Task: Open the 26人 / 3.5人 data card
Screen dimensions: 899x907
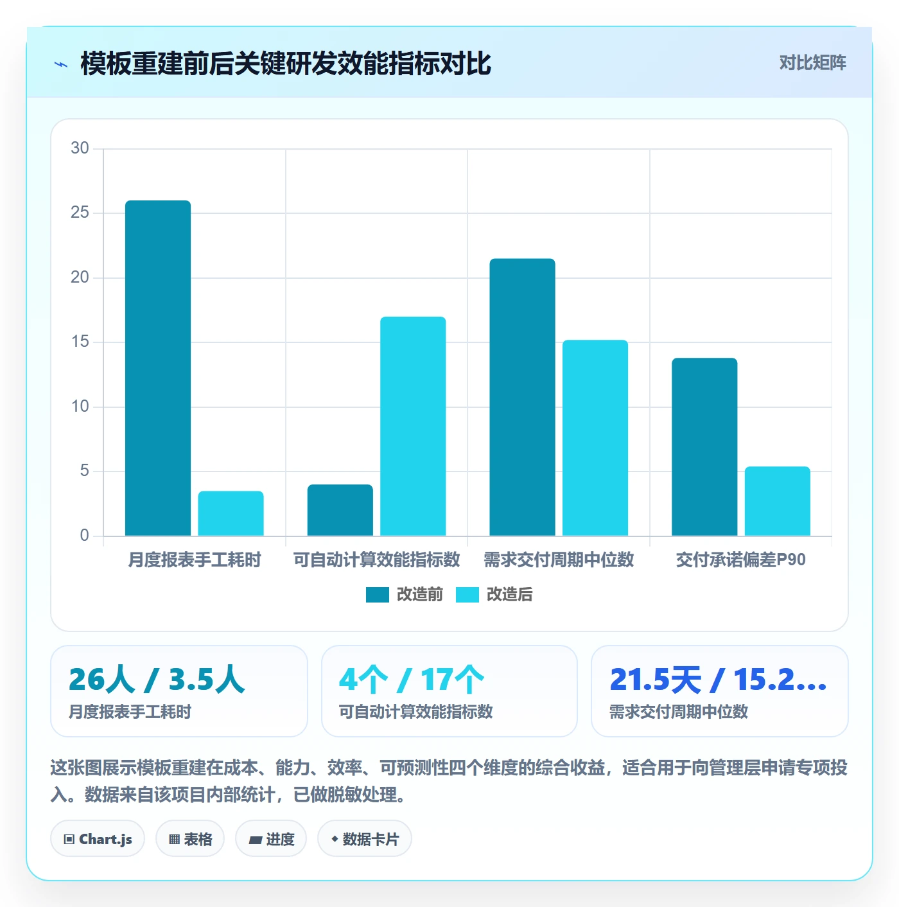Action: tap(179, 691)
